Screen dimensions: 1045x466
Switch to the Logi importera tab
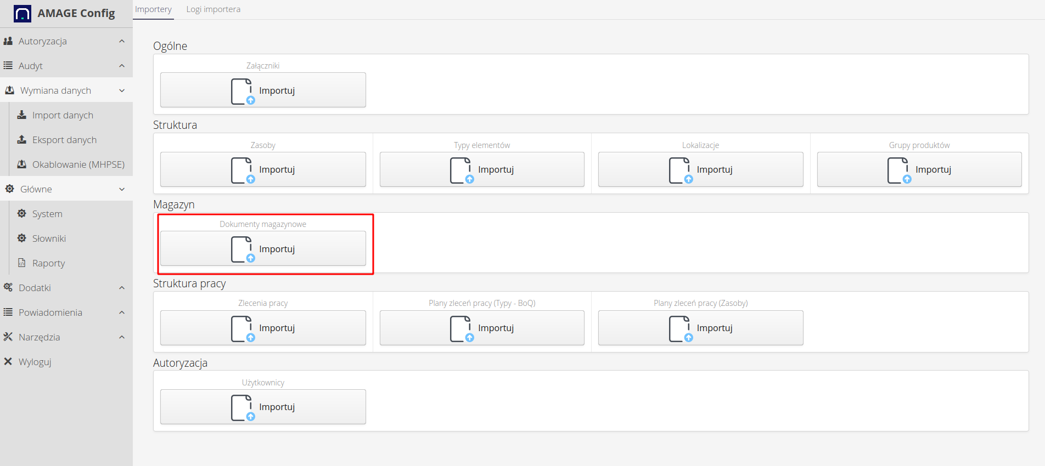pos(213,9)
